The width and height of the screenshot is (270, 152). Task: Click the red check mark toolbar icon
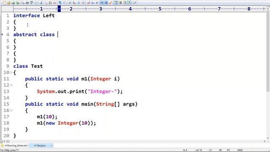(x=111, y=3)
